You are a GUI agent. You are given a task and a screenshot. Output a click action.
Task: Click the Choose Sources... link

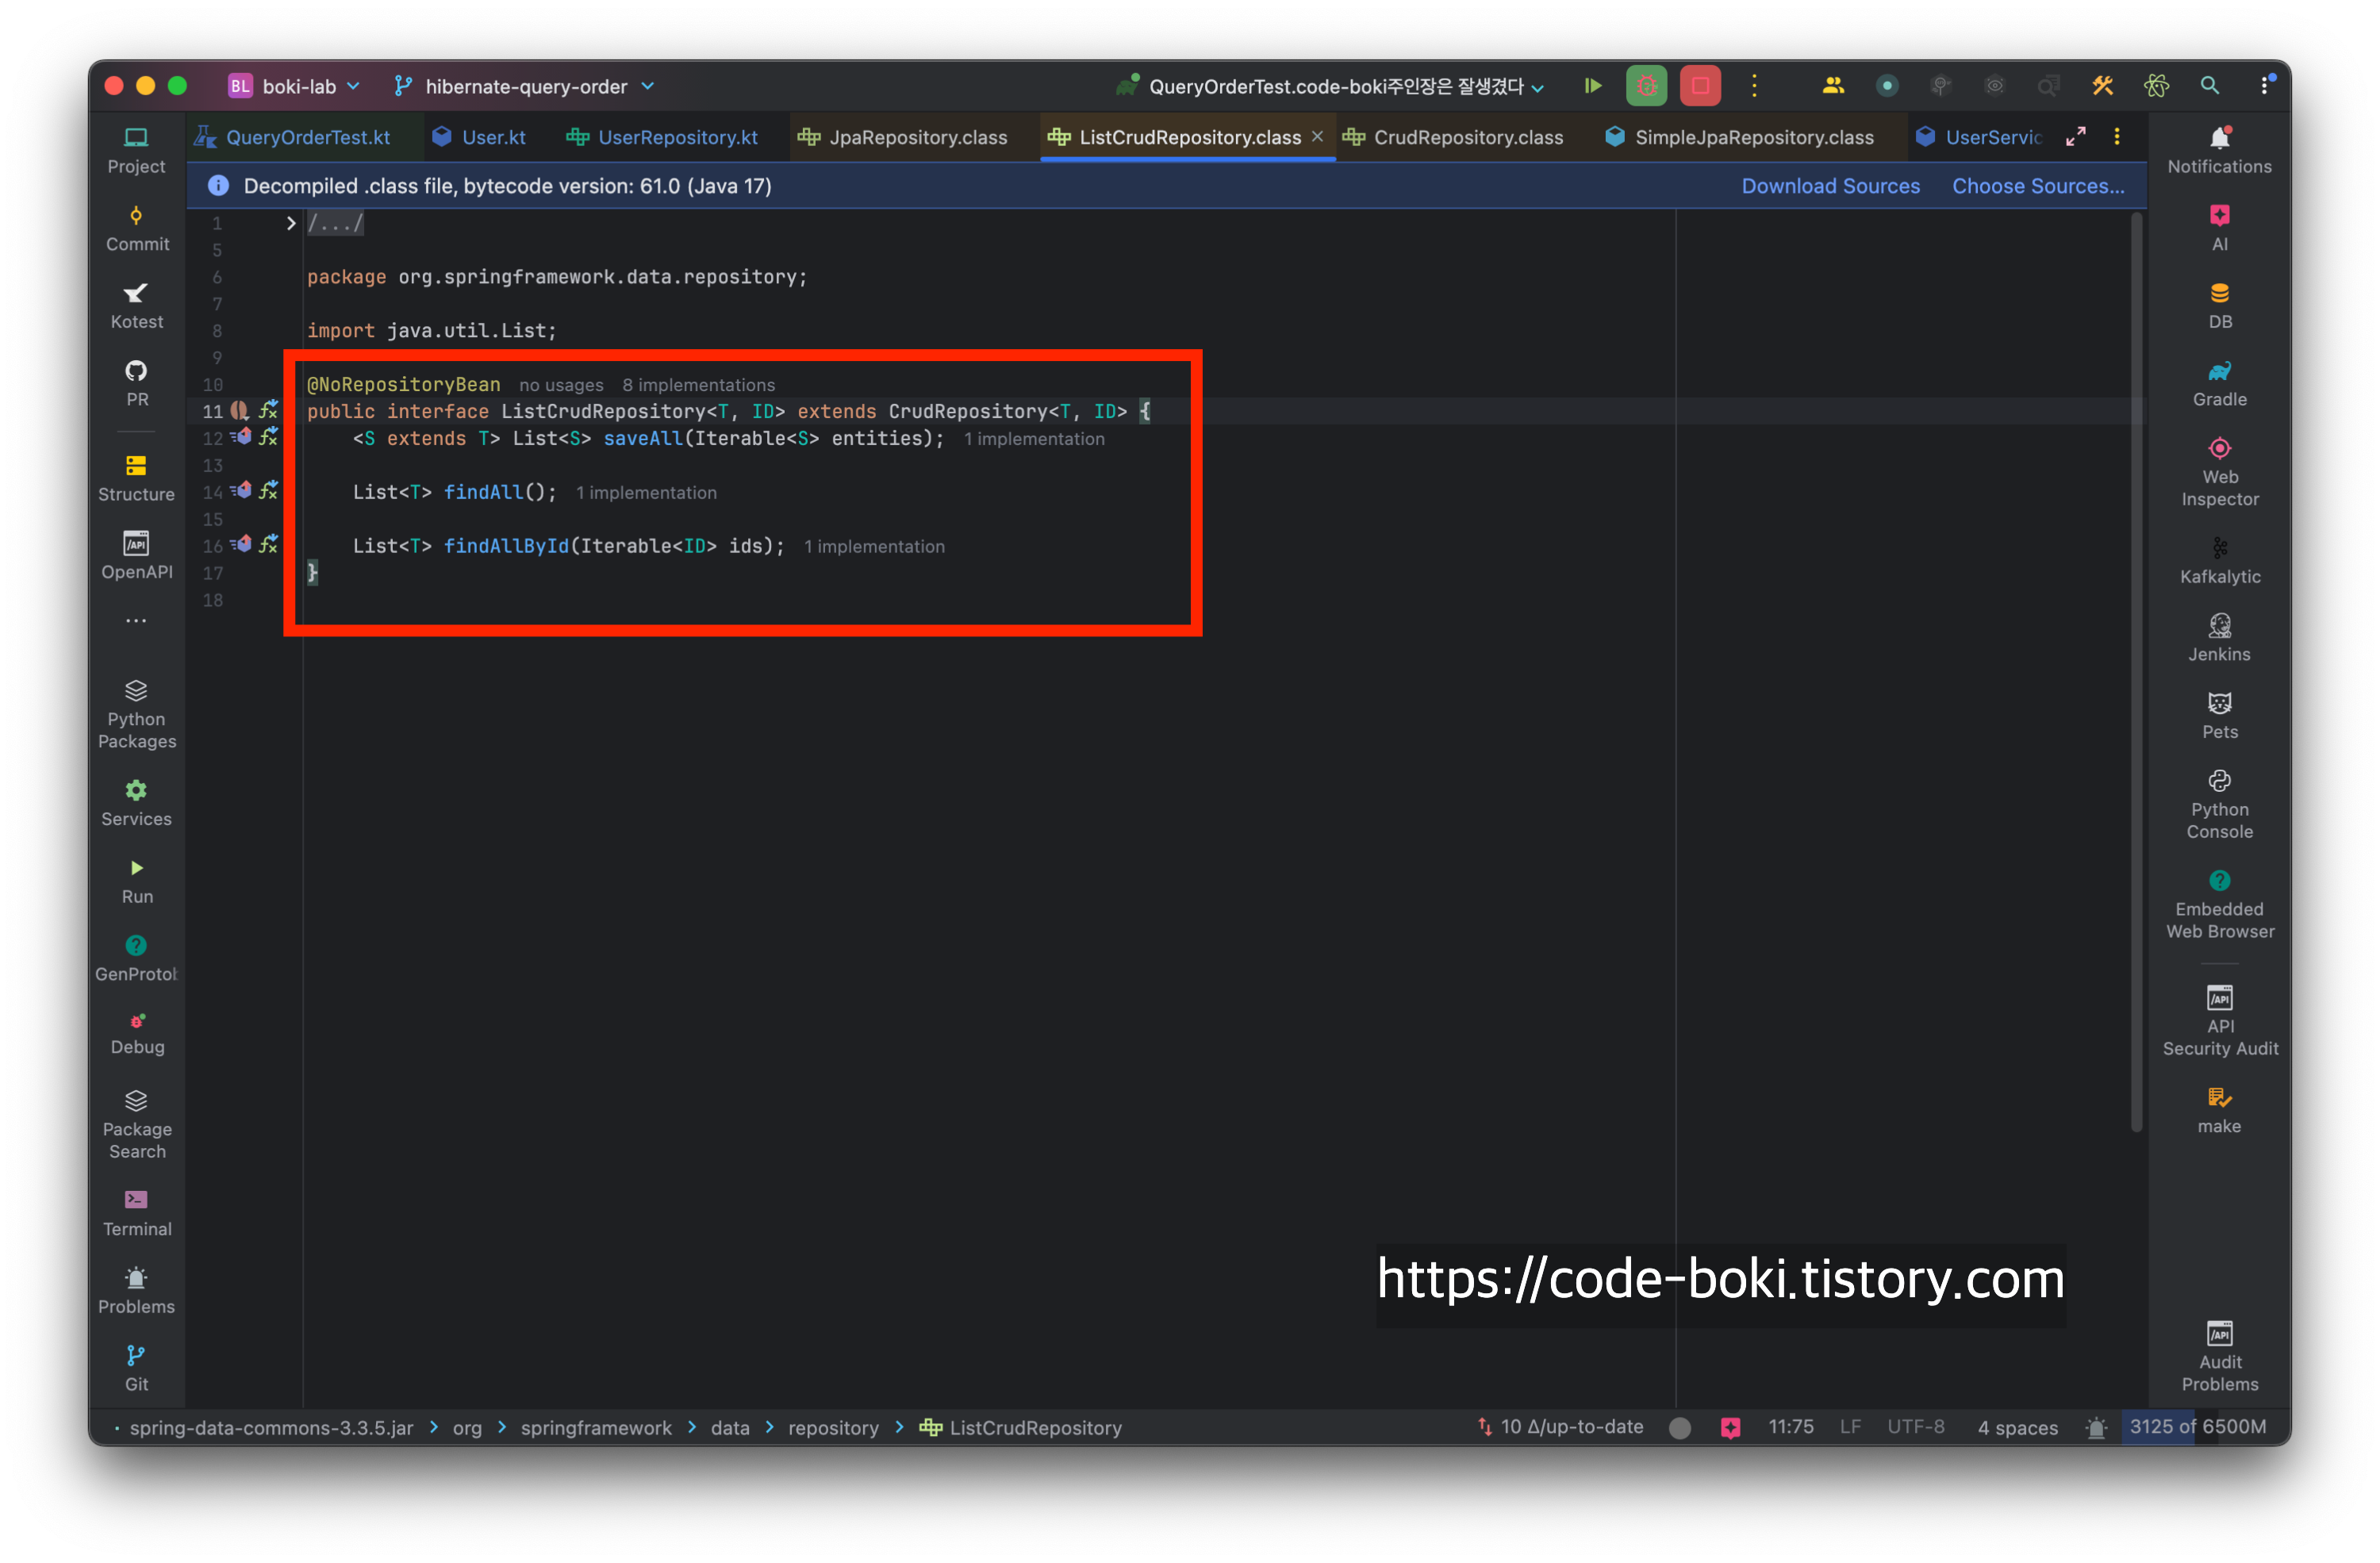pos(2037,186)
